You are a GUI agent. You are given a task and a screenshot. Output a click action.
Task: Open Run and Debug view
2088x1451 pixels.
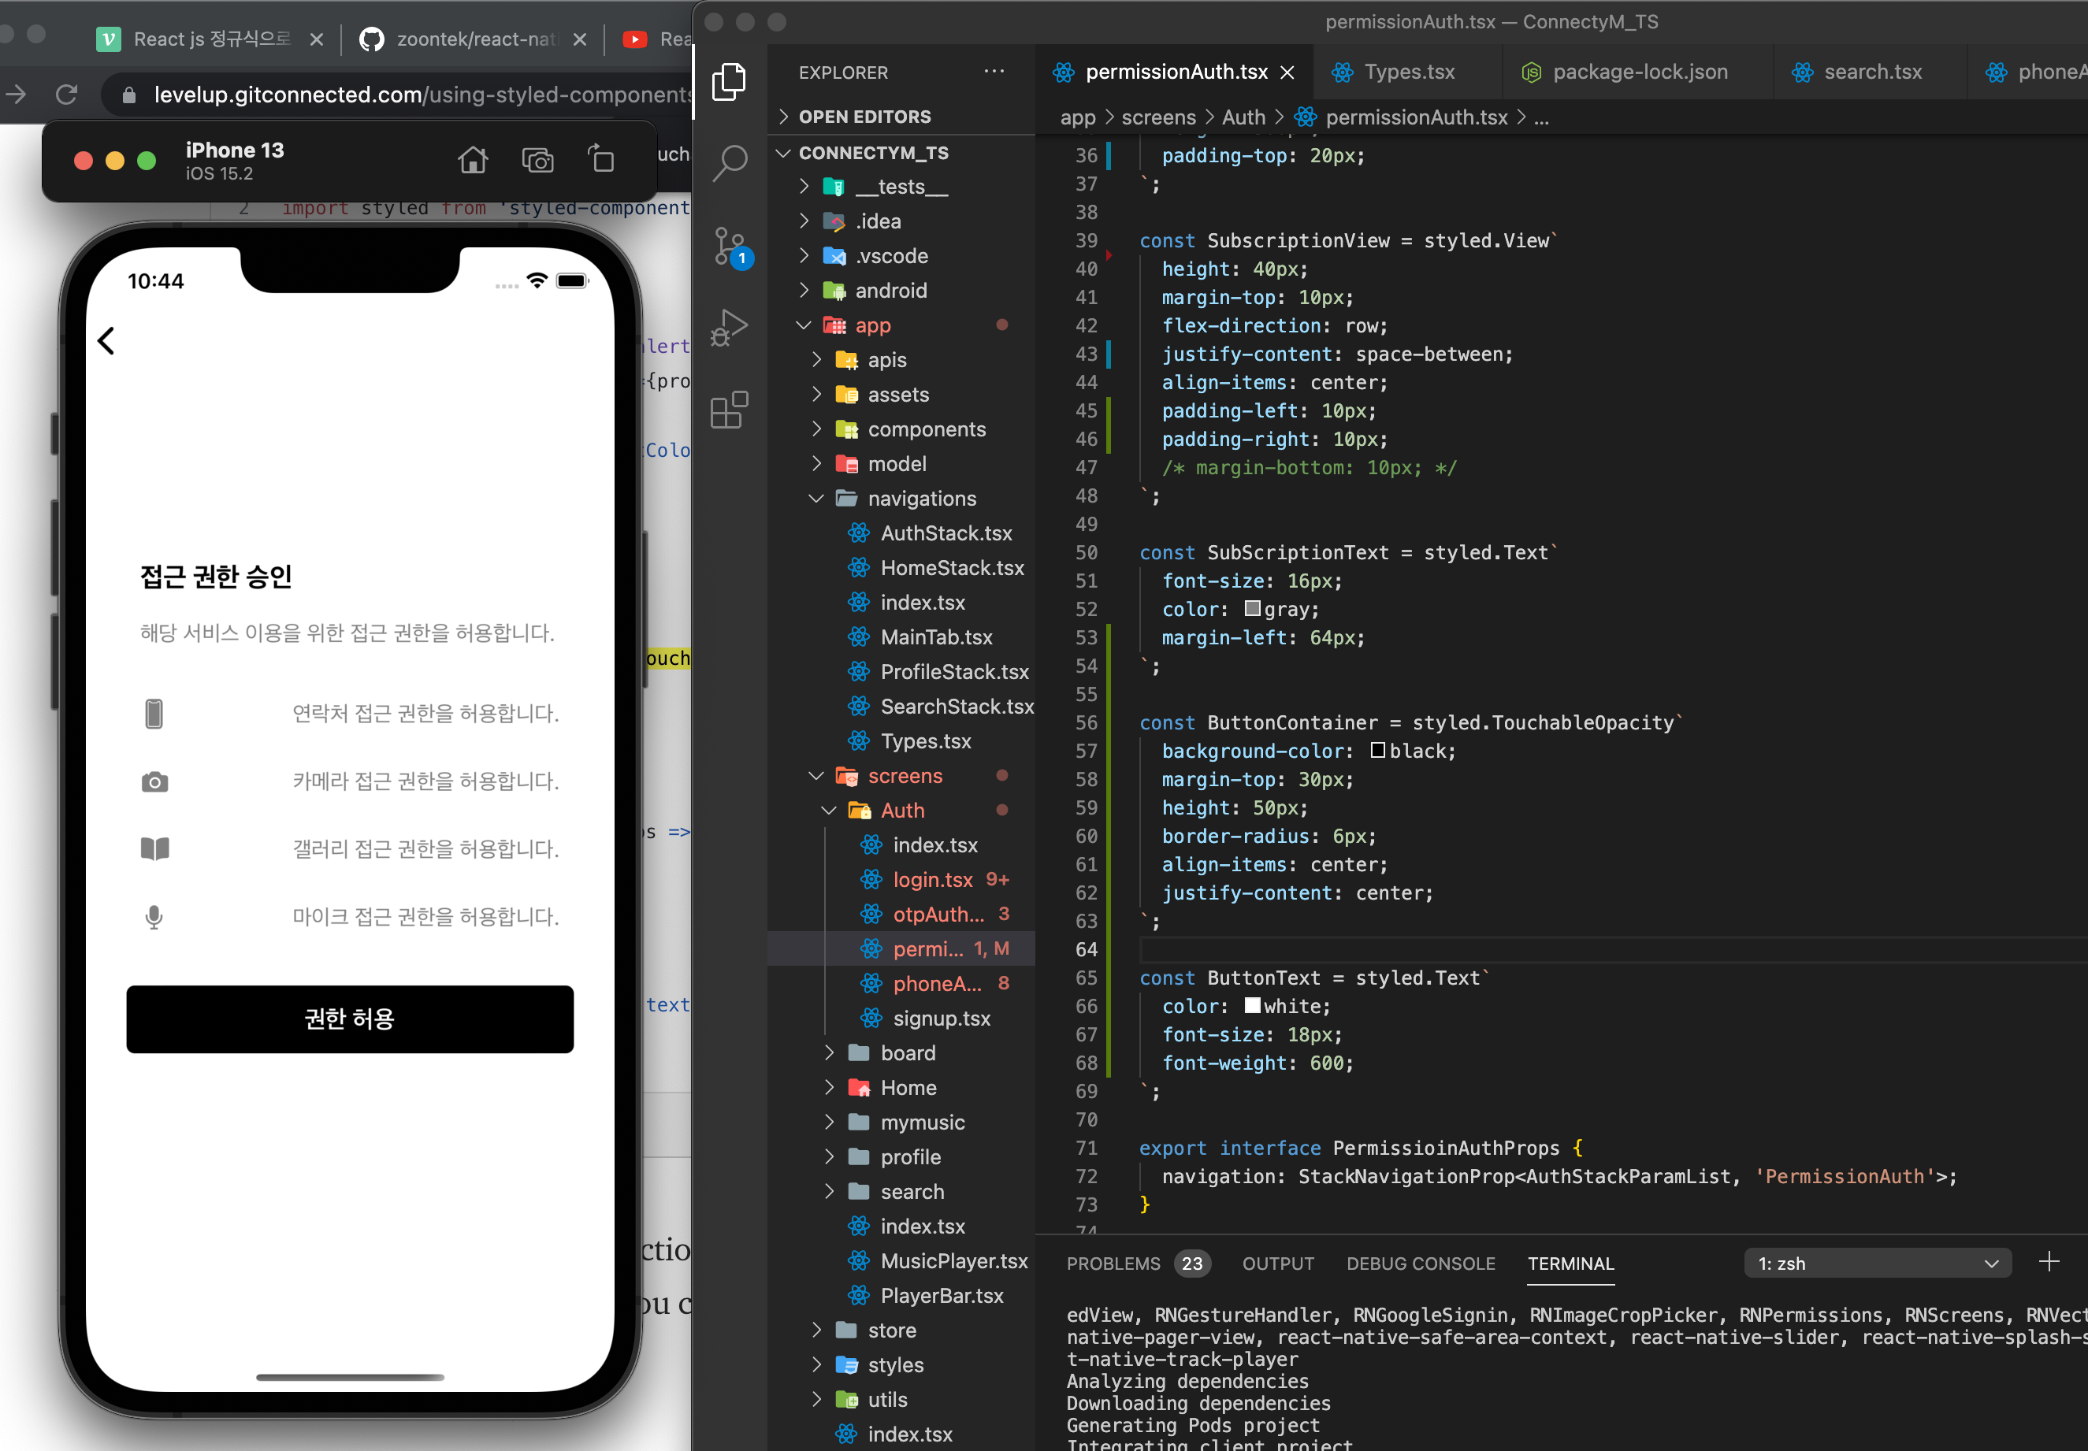point(730,327)
